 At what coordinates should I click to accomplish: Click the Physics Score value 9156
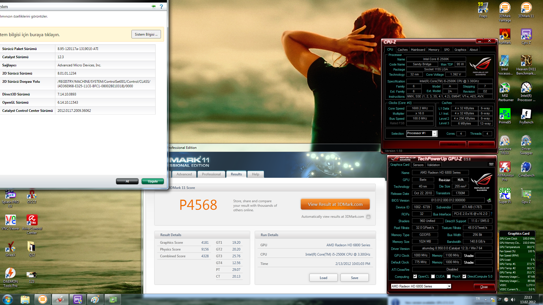click(x=205, y=249)
